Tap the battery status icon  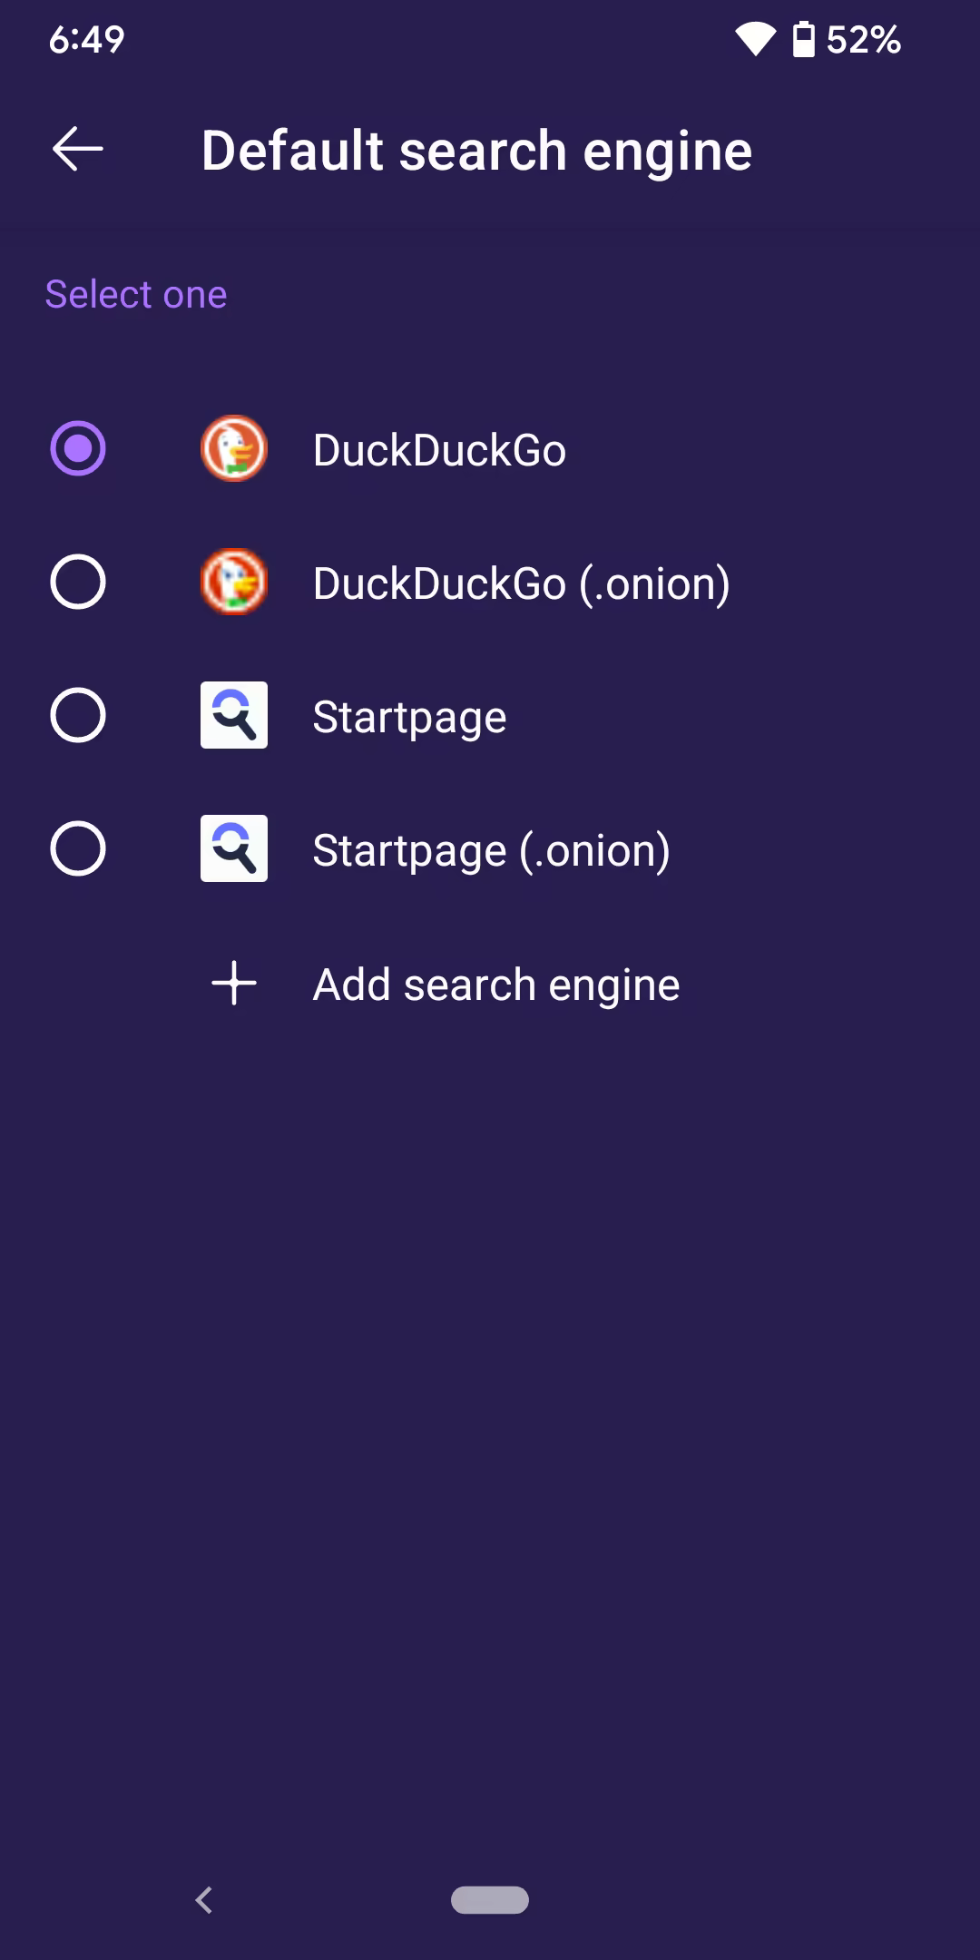coord(804,39)
